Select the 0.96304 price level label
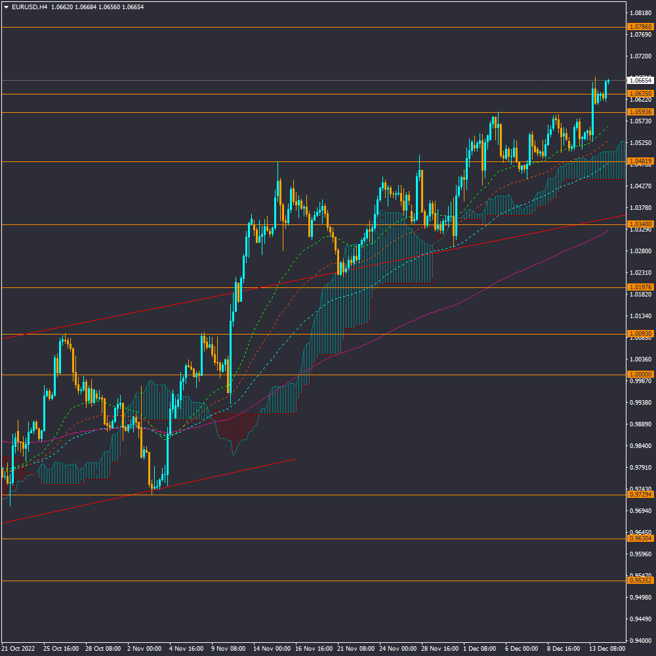This screenshot has width=656, height=656. (640, 539)
